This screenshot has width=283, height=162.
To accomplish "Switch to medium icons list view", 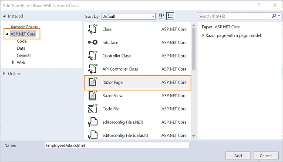I will tap(170, 16).
